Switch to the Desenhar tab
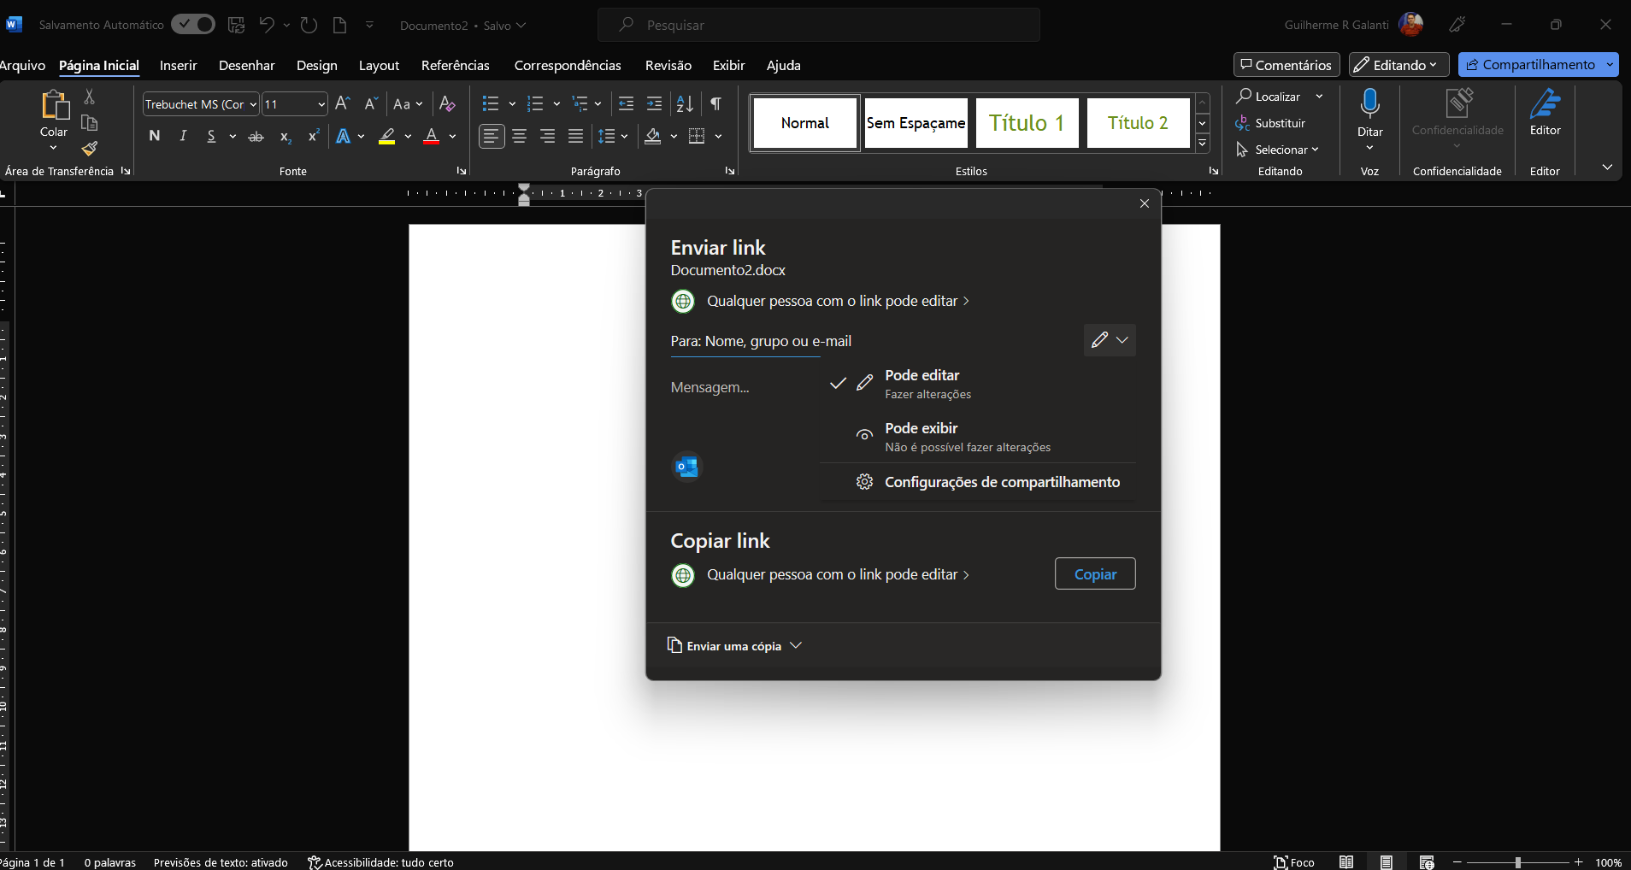Viewport: 1631px width, 870px height. pos(246,65)
